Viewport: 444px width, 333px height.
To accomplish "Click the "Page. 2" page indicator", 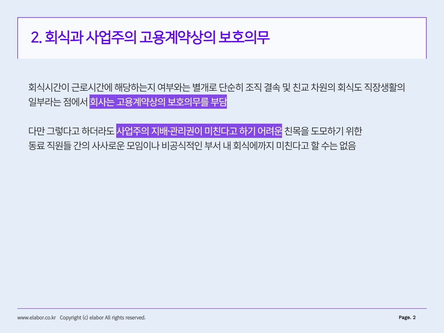I will click(x=407, y=317).
